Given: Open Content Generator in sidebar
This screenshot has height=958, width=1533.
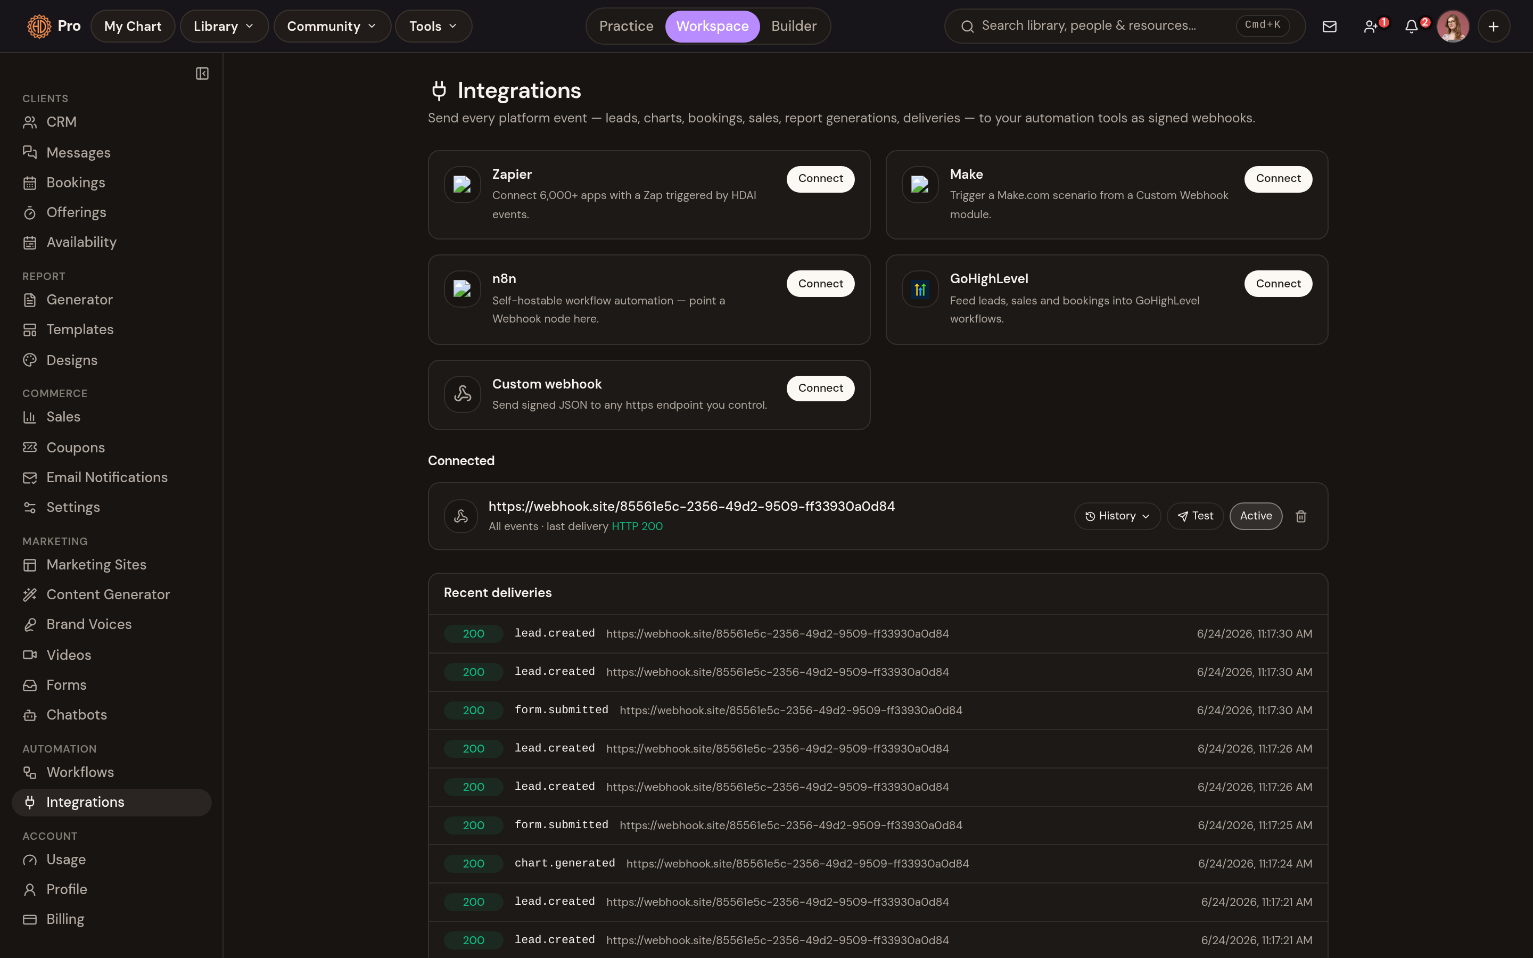Looking at the screenshot, I should tap(111, 594).
